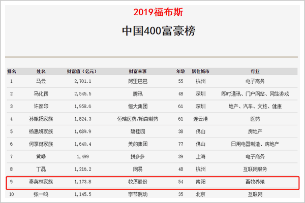Click the city '北京'

click(200, 194)
